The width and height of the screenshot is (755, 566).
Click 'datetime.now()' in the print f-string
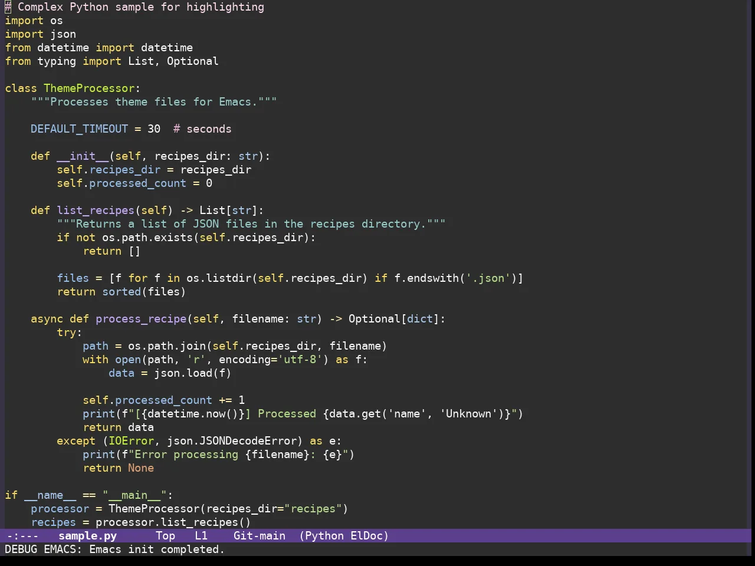193,414
